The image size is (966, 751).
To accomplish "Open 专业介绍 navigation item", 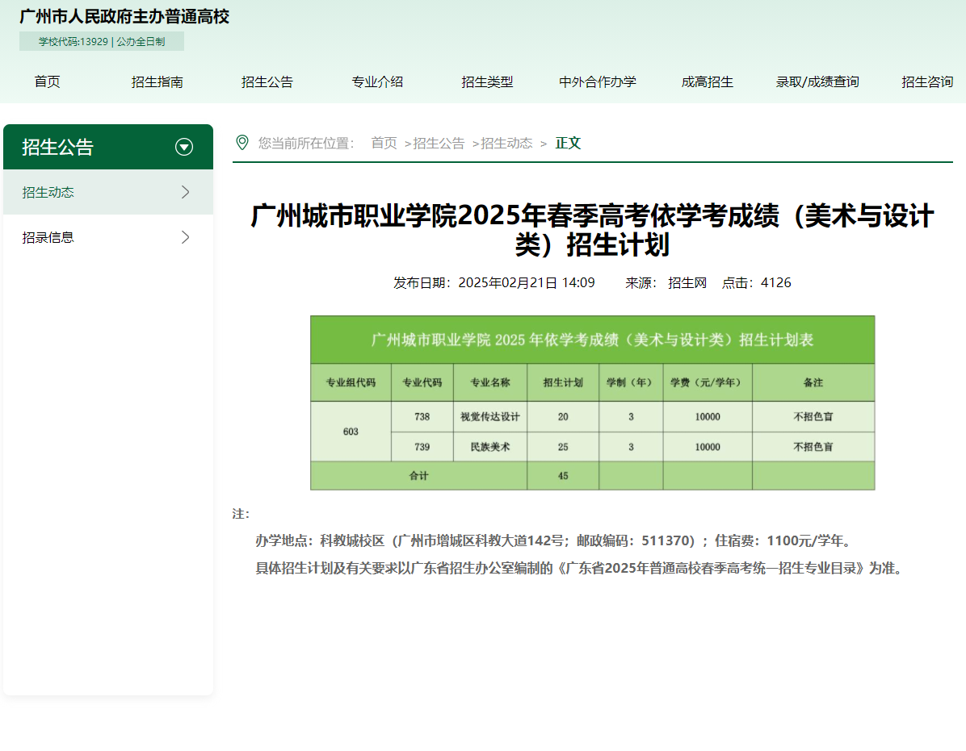I will 377,81.
